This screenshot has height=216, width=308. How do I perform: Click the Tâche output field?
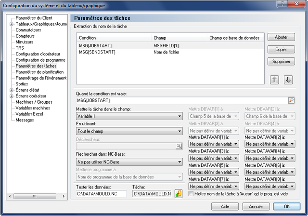pos(152,194)
